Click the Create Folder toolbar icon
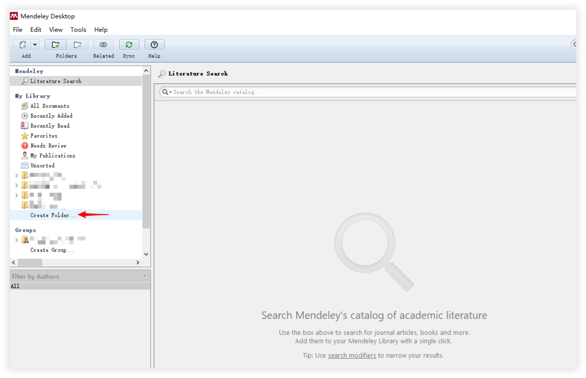The image size is (586, 378). (x=55, y=45)
